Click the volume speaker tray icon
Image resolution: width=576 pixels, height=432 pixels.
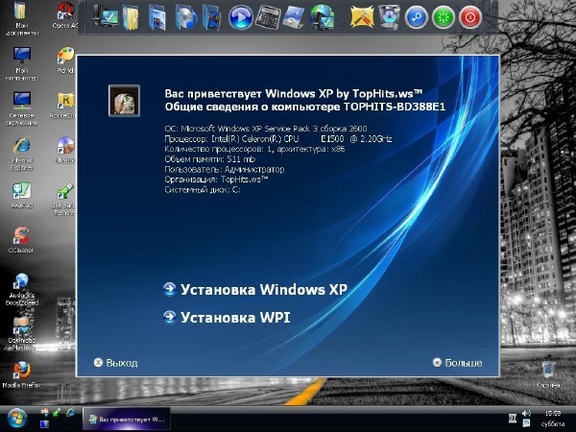tap(526, 413)
